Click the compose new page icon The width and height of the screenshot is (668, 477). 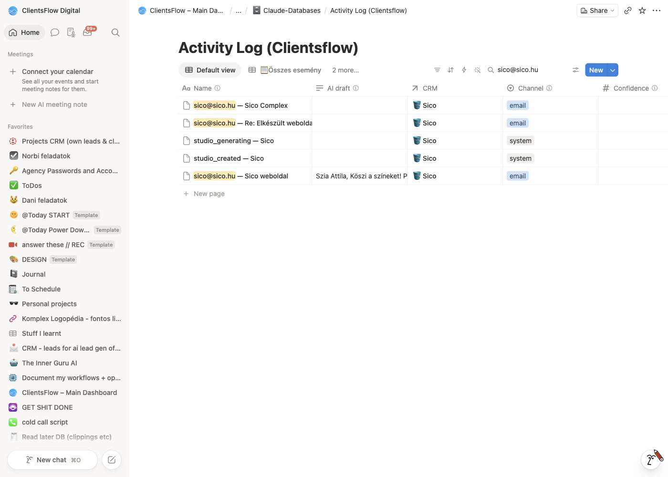(112, 460)
